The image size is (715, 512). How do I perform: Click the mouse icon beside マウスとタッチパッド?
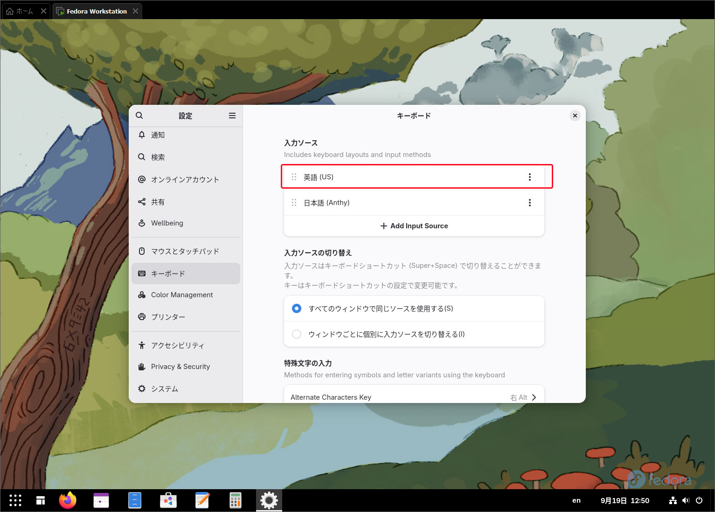pyautogui.click(x=142, y=251)
